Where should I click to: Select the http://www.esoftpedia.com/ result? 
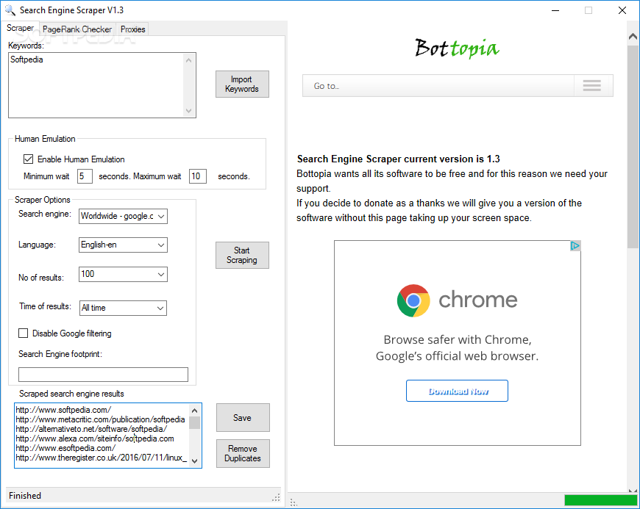(x=65, y=448)
